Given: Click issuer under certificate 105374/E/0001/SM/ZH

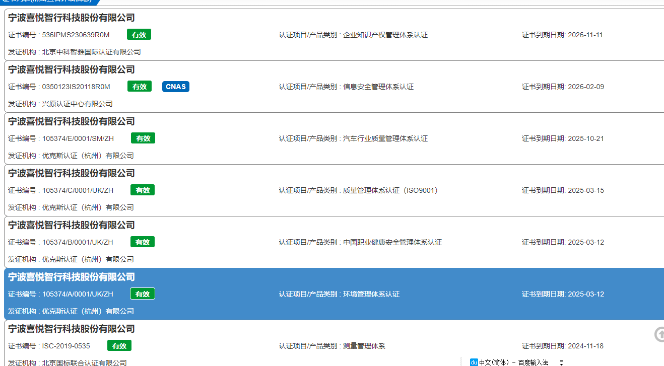Looking at the screenshot, I should click(x=88, y=156).
